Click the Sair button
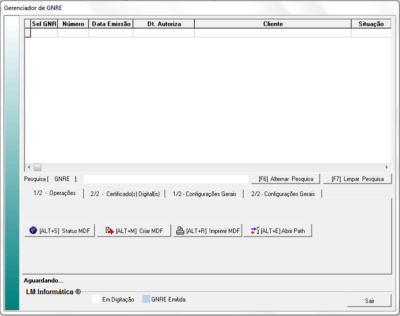 pyautogui.click(x=369, y=300)
